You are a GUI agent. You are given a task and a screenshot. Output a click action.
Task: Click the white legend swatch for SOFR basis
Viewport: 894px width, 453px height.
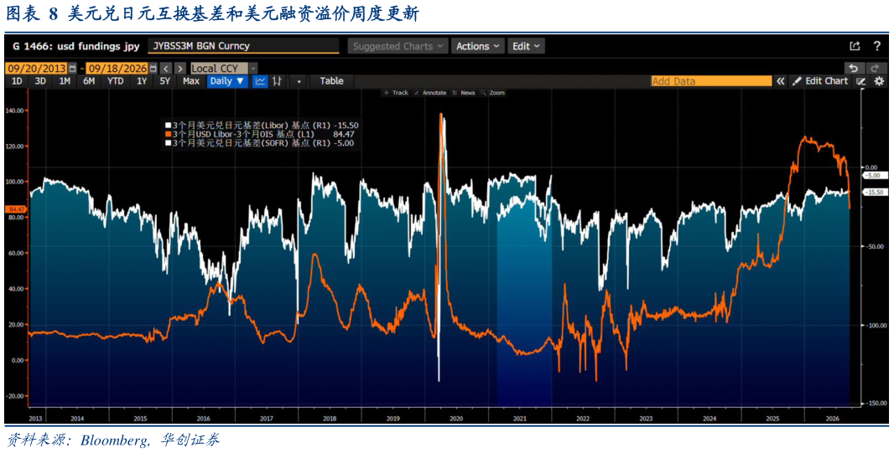coord(168,143)
